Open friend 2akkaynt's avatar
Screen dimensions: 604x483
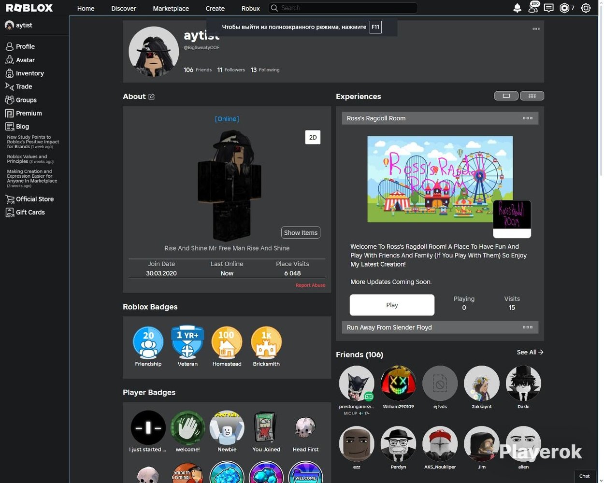[482, 384]
